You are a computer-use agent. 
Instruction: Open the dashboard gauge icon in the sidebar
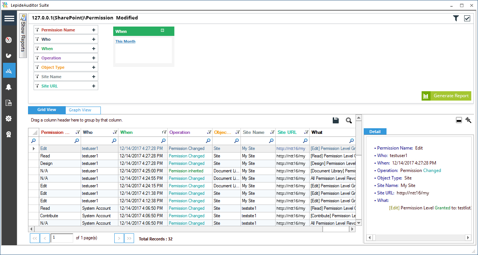tap(9, 40)
